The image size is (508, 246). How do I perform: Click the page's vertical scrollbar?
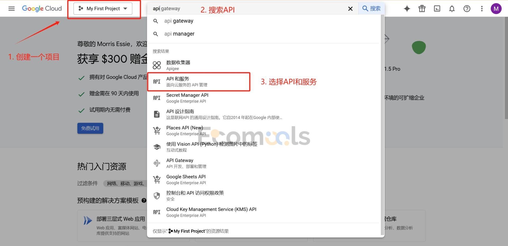tap(506, 68)
